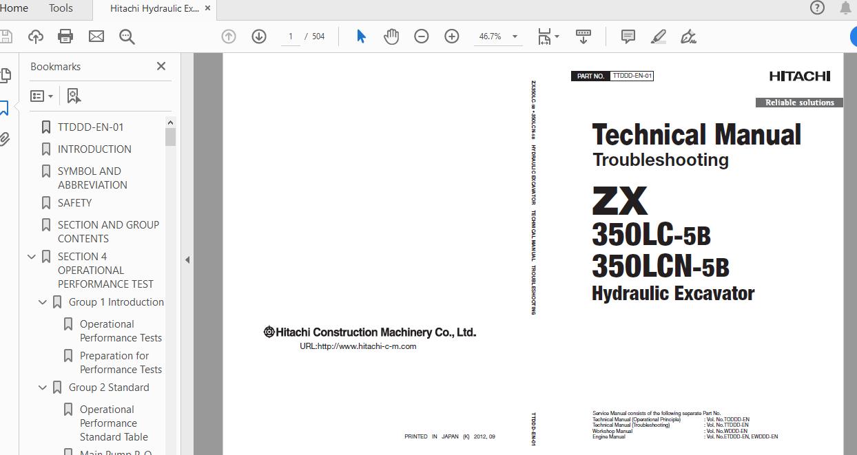Open the find text magnifier tool
The image size is (857, 455).
click(x=127, y=36)
